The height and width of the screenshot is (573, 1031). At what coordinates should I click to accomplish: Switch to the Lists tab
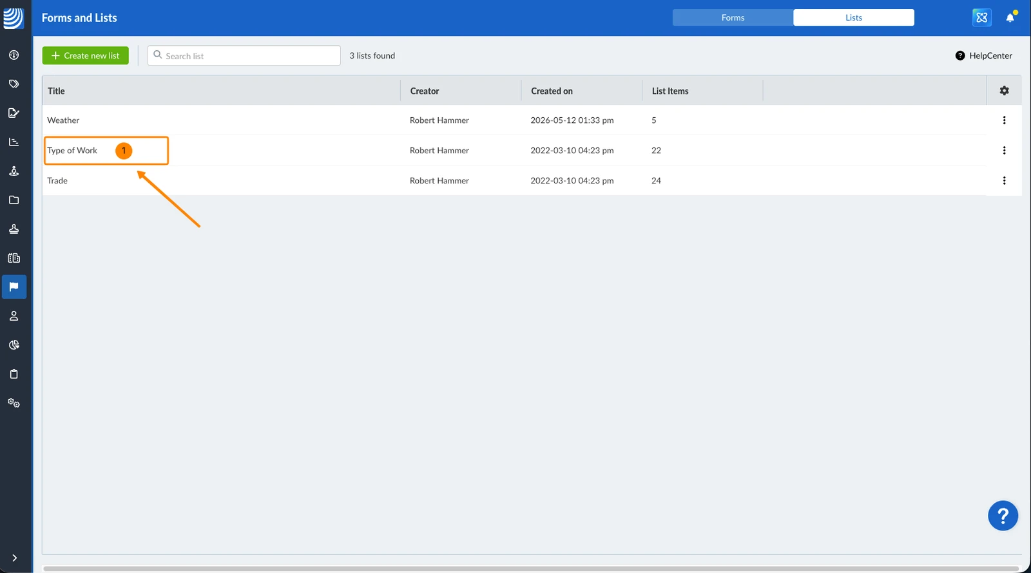(854, 17)
